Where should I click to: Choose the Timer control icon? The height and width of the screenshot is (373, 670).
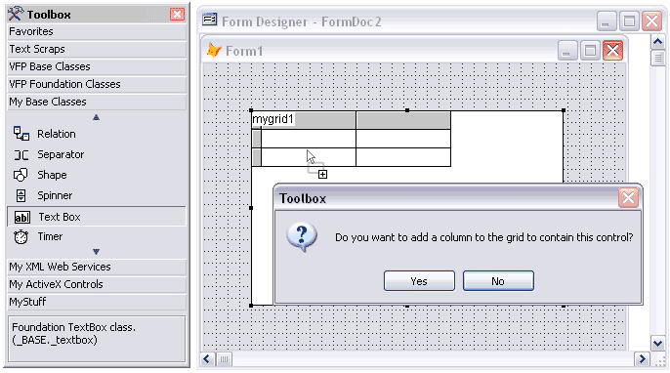[21, 236]
